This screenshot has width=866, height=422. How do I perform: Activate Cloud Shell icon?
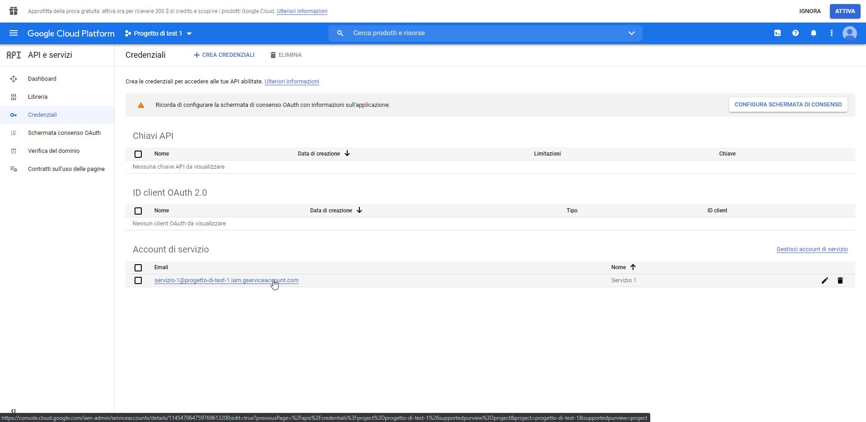778,33
